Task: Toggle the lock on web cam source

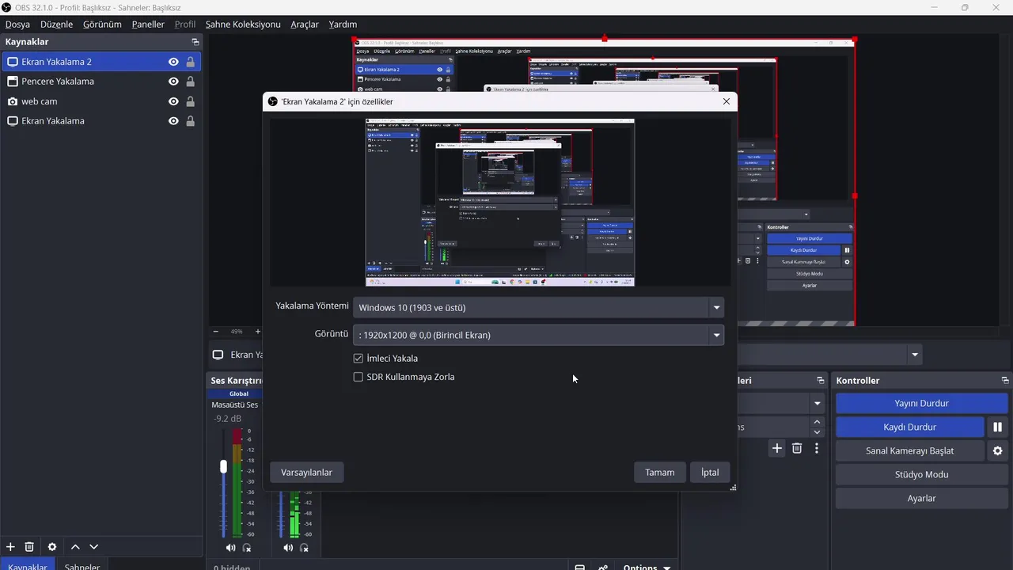Action: (191, 101)
